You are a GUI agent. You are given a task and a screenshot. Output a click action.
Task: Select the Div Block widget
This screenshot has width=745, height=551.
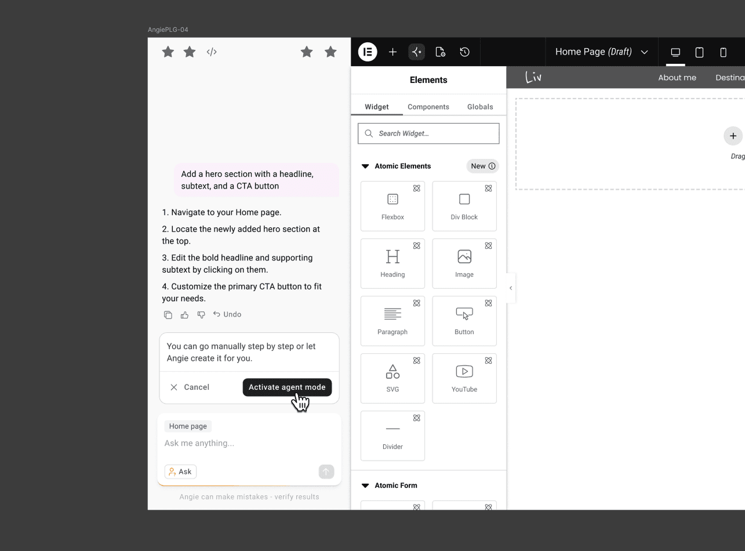click(x=464, y=206)
